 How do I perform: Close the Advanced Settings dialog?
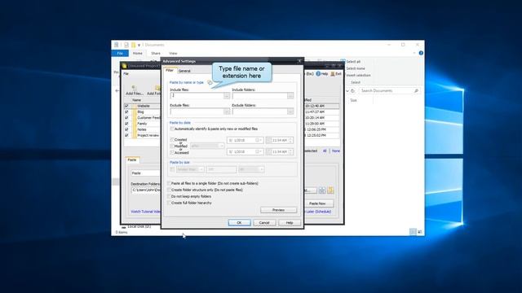(x=299, y=61)
